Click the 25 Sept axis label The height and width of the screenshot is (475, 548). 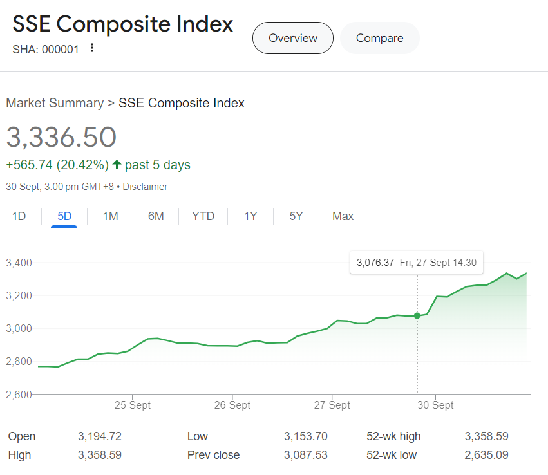133,405
